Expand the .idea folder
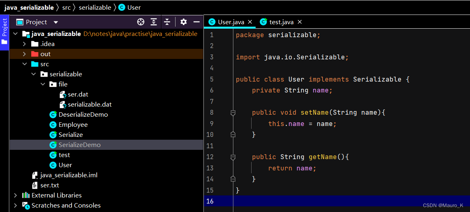The height and width of the screenshot is (212, 470). pyautogui.click(x=25, y=44)
